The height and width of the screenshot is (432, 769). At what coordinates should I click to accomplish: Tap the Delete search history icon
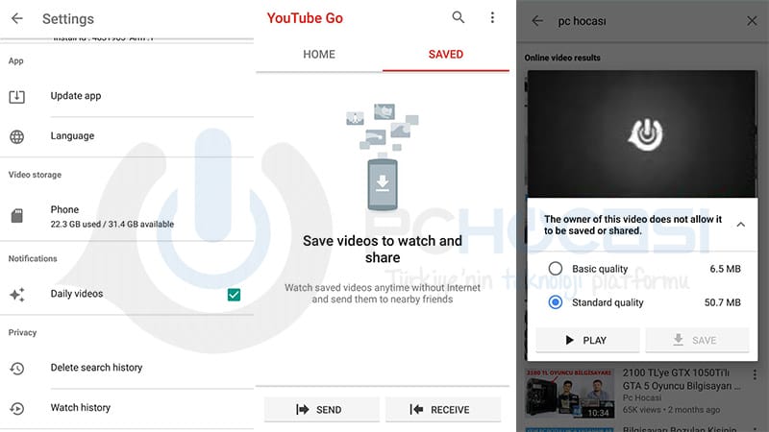17,368
